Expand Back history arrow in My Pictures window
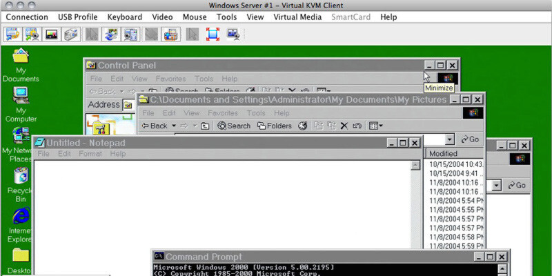 pyautogui.click(x=174, y=126)
